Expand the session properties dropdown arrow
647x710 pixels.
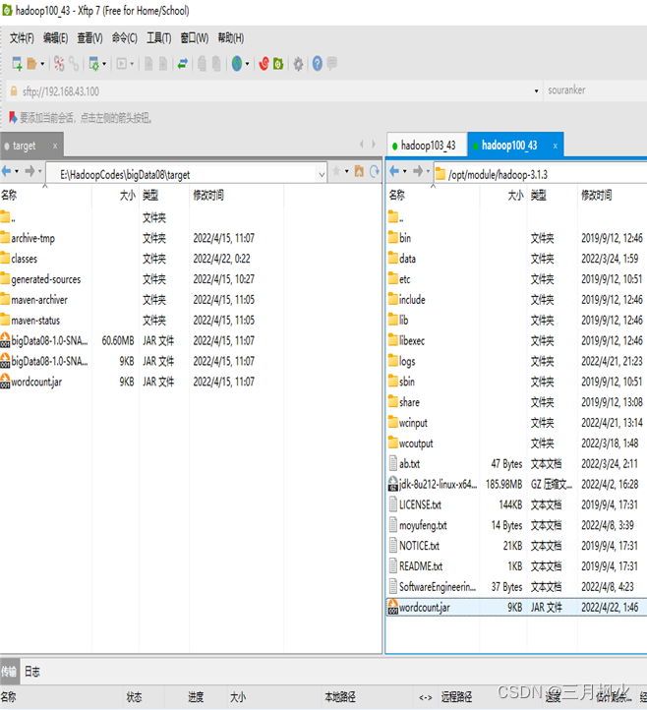[104, 64]
